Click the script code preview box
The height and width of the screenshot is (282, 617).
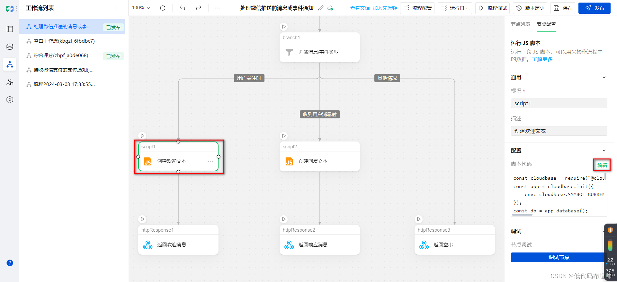[x=559, y=194]
